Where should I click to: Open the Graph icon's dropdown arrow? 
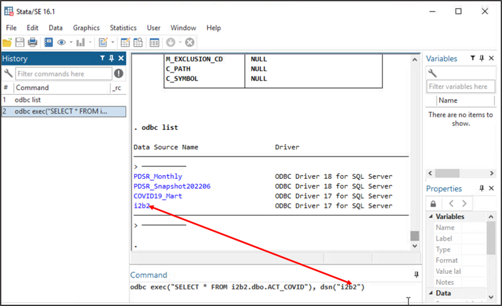pyautogui.click(x=90, y=42)
